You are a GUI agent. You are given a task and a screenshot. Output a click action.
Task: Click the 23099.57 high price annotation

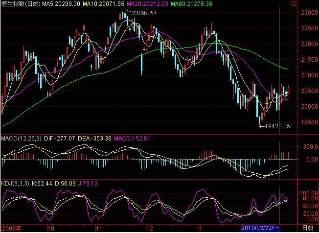[144, 13]
